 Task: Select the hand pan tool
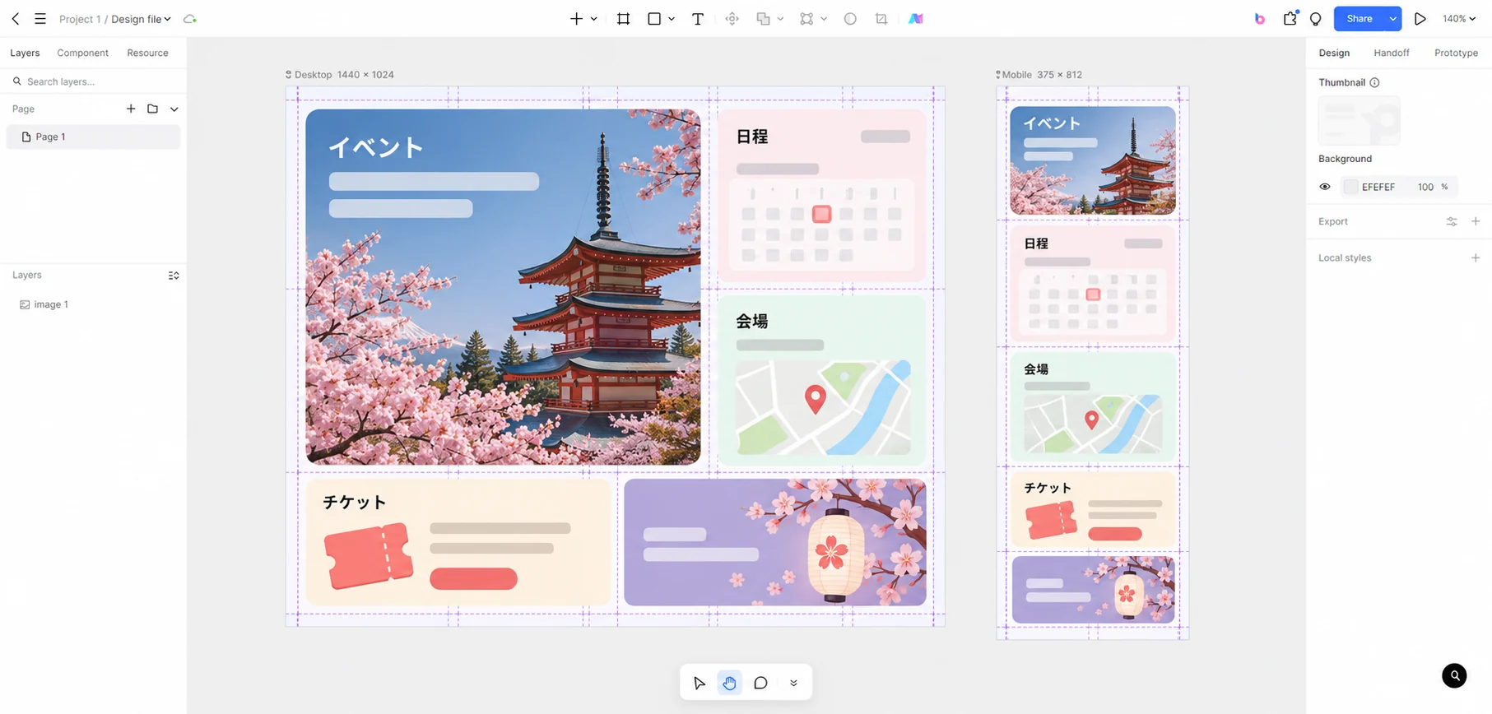[729, 683]
